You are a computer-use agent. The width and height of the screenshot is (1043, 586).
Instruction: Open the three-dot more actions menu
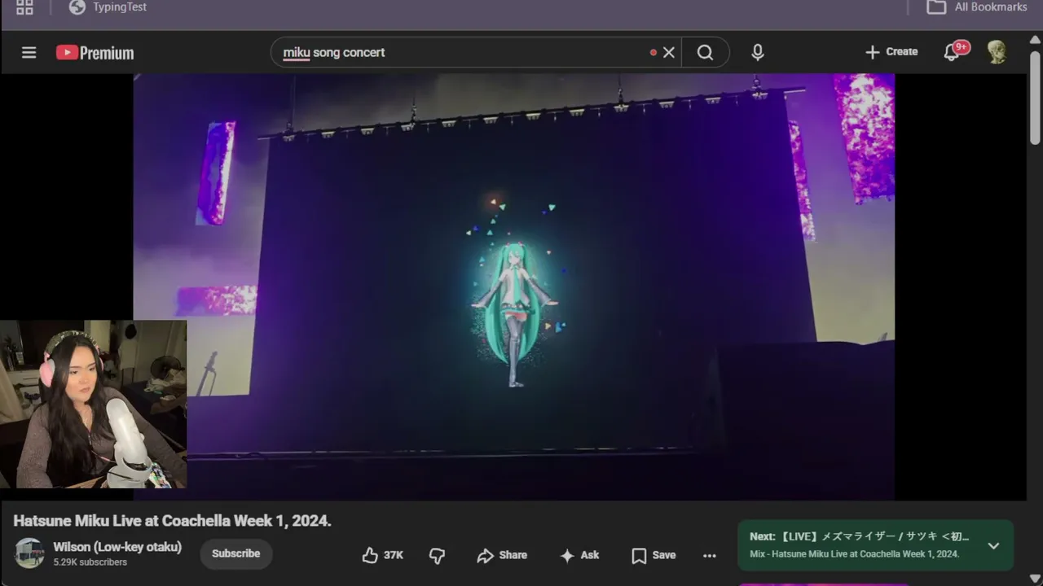(x=710, y=555)
